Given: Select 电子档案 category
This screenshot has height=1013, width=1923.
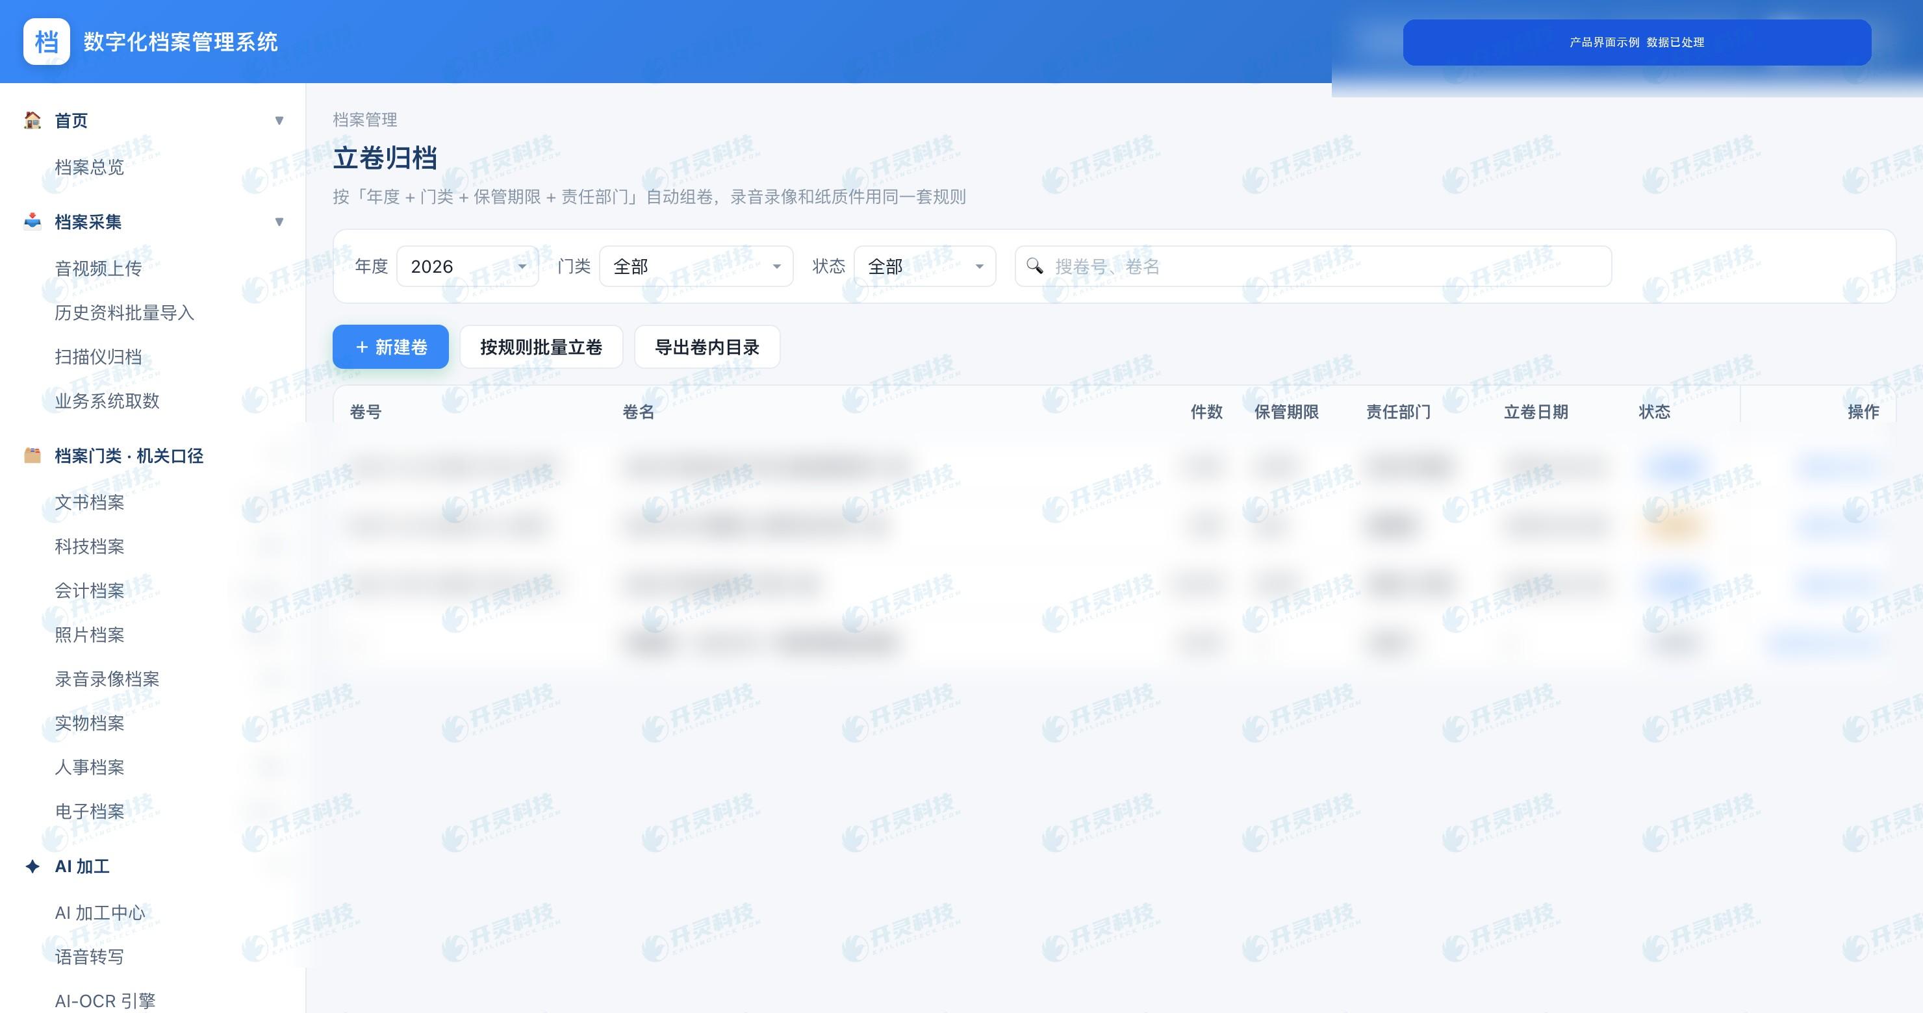Looking at the screenshot, I should tap(90, 810).
